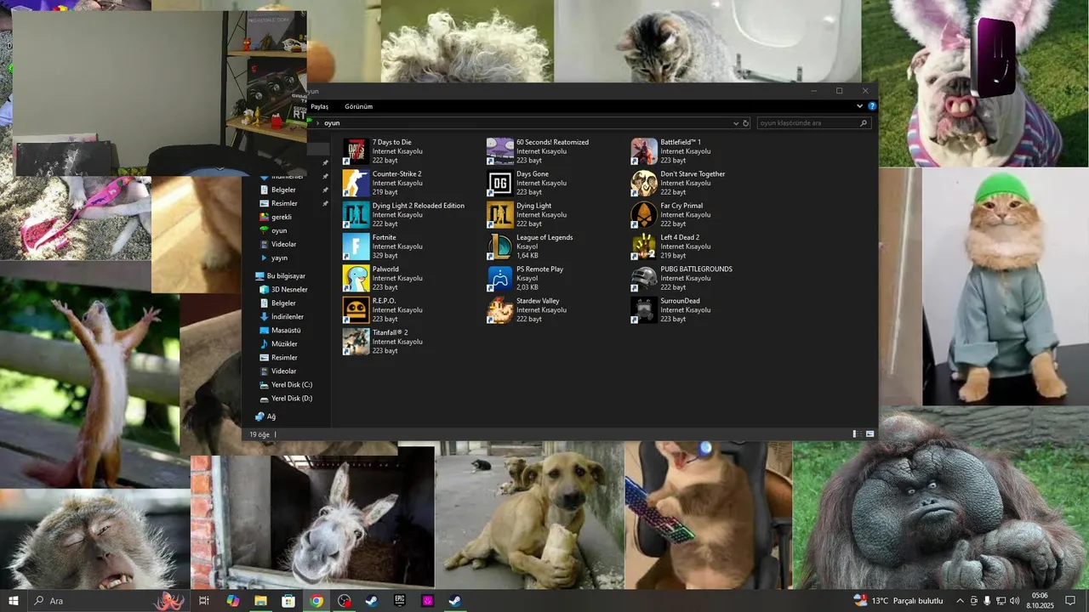Image resolution: width=1089 pixels, height=612 pixels.
Task: Select the Left 4 Dead 2 icon
Action: click(644, 246)
